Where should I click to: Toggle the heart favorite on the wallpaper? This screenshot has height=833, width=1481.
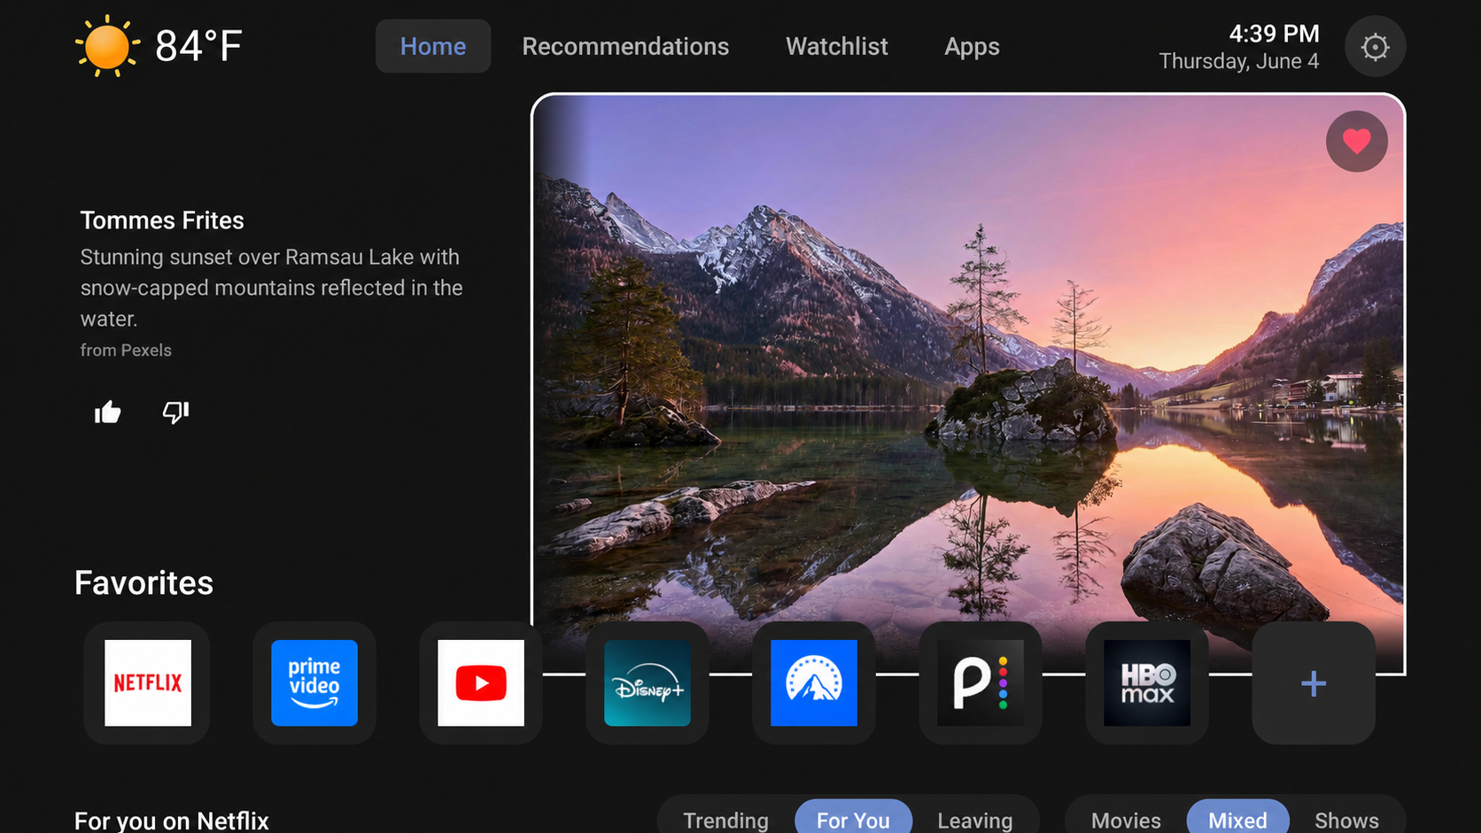click(1356, 141)
